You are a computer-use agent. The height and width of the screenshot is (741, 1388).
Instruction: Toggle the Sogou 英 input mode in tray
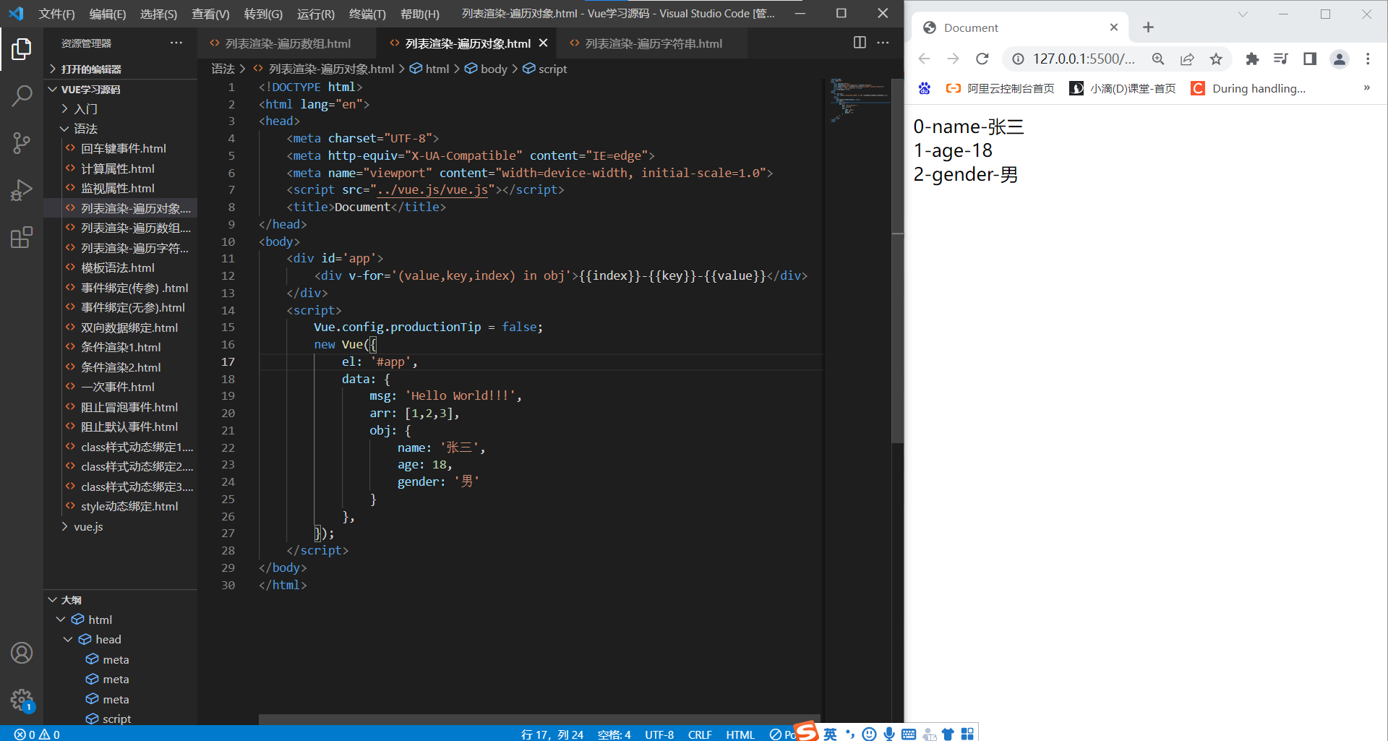(830, 734)
